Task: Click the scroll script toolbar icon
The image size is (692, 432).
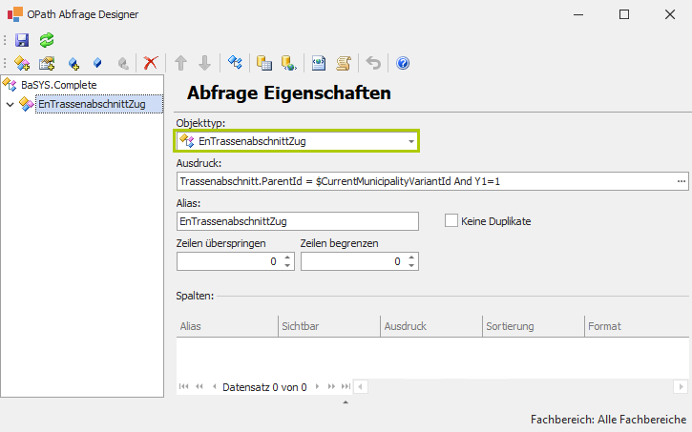Action: (x=344, y=63)
